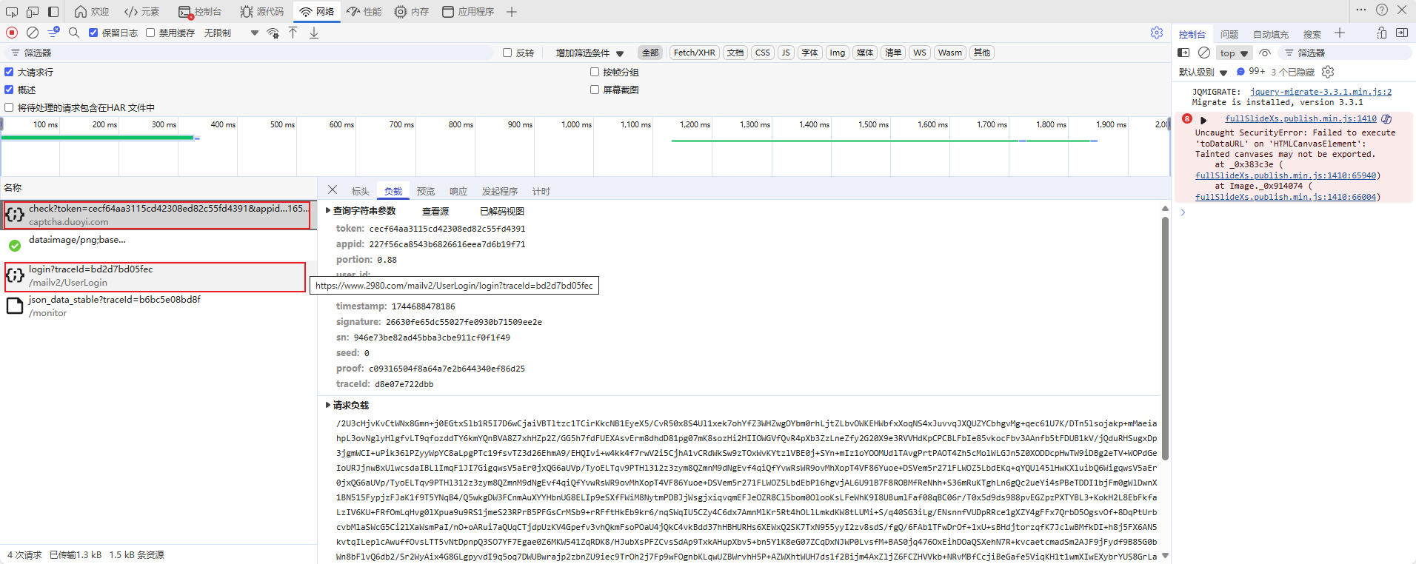Add tool to quick view drawer
Image resolution: width=1416 pixels, height=564 pixels.
coord(1339,33)
